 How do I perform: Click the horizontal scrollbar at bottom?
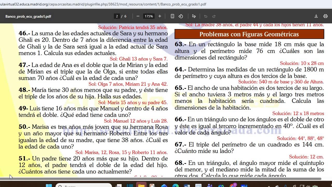[x=161, y=179]
